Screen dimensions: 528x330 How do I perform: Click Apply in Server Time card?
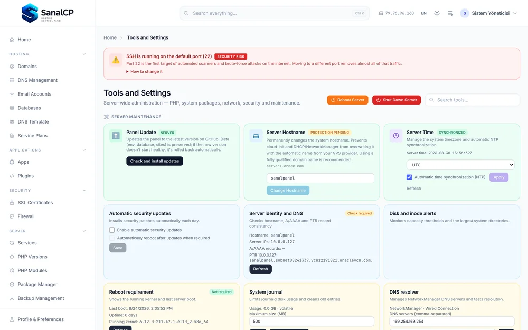click(499, 177)
